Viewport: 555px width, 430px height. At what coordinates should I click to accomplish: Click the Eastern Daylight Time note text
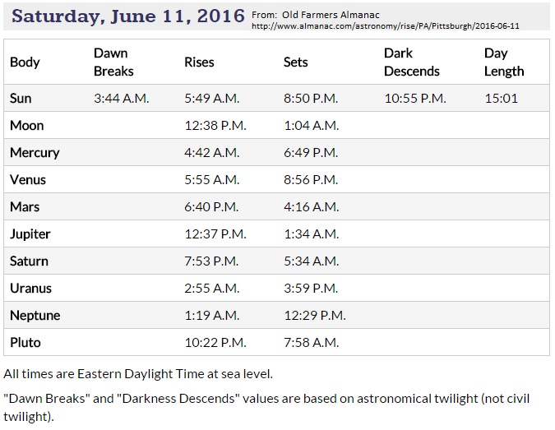pos(138,374)
